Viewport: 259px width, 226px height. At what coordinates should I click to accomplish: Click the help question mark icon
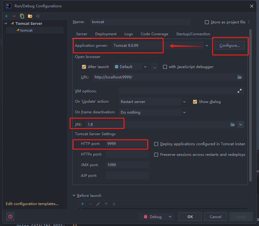(10, 217)
